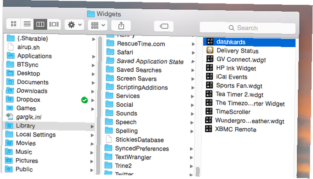The height and width of the screenshot is (179, 313).
Task: Open the Public folder icon
Action: (8, 169)
